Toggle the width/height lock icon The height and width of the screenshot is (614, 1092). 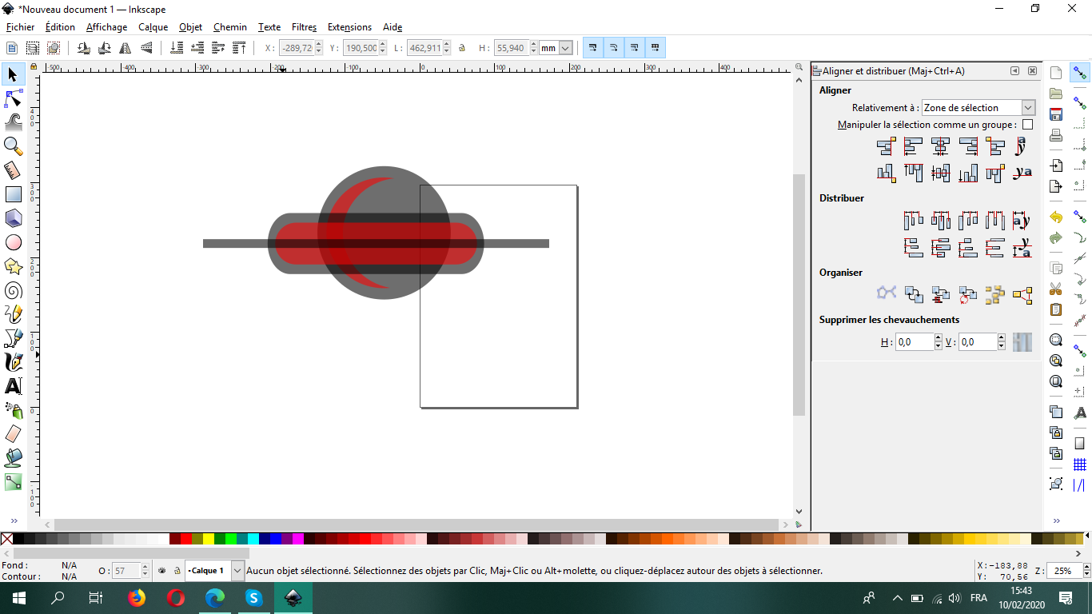pyautogui.click(x=462, y=48)
